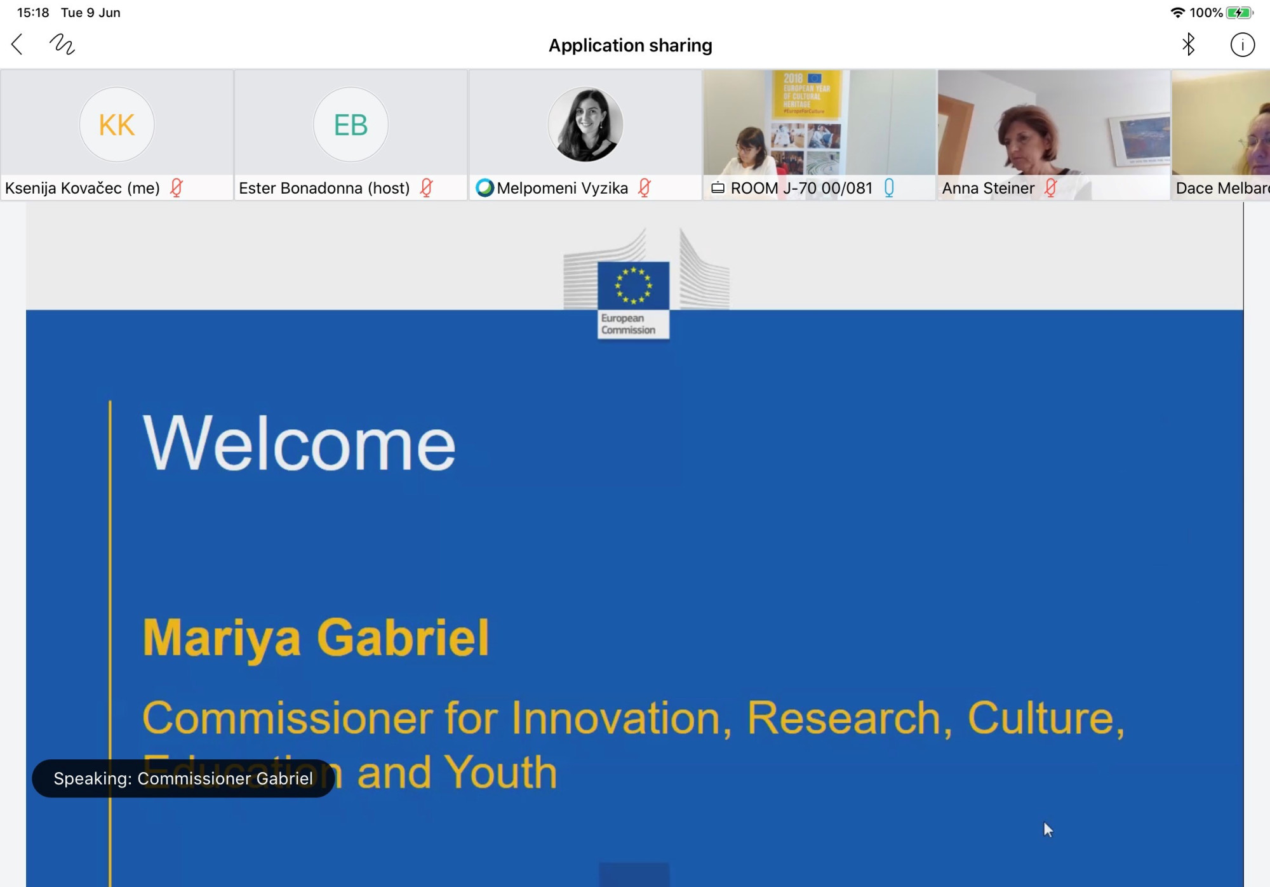Tap the back arrow icon
1270x887 pixels.
pos(17,44)
